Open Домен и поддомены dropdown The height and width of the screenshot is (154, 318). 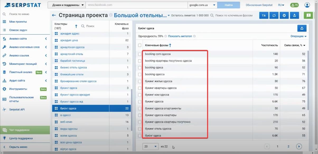[67, 5]
